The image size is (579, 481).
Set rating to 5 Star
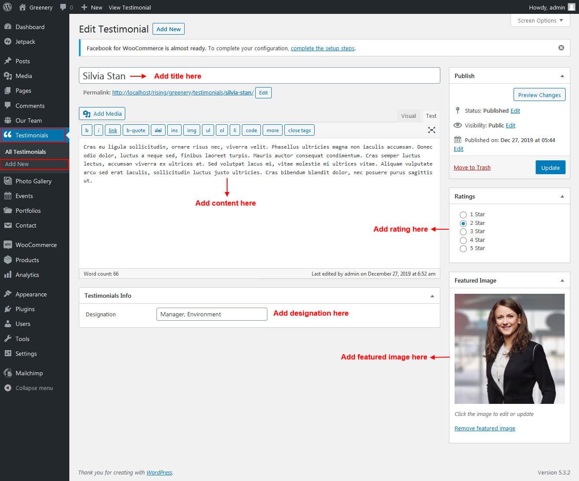463,249
